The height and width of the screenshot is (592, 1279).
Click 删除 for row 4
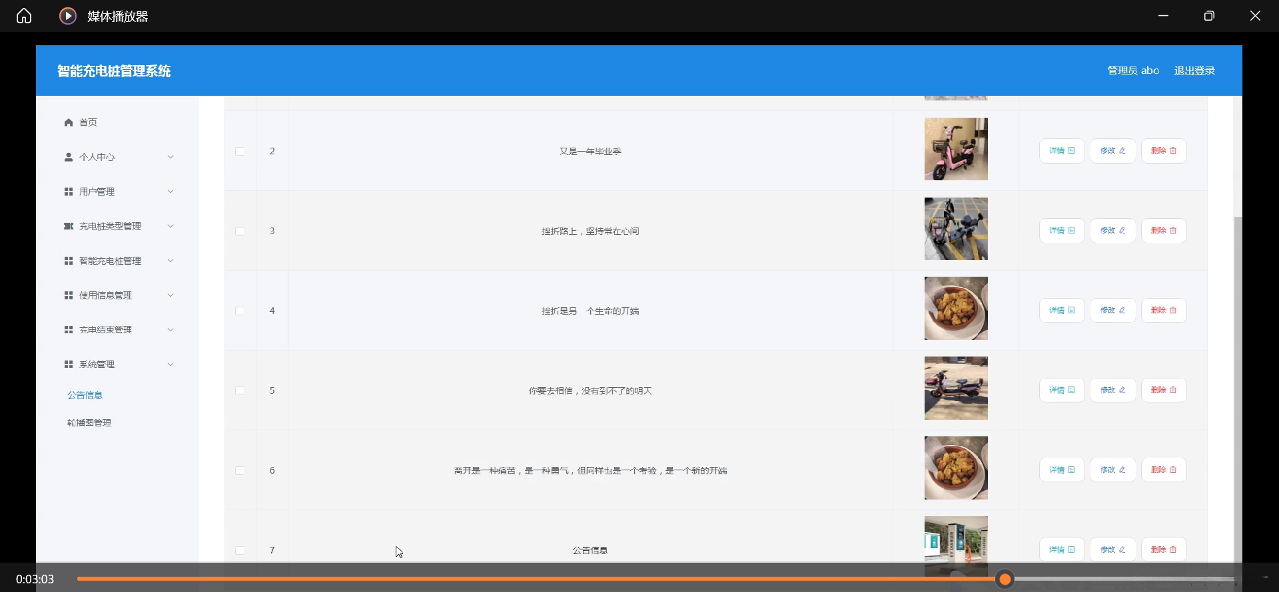tap(1164, 311)
